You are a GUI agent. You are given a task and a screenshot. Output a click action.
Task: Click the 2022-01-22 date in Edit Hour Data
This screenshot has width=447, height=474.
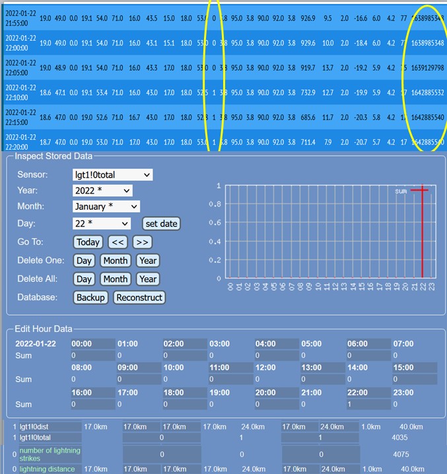point(36,344)
